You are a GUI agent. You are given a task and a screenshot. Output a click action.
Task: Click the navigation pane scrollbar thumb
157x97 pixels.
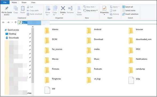coord(33,55)
